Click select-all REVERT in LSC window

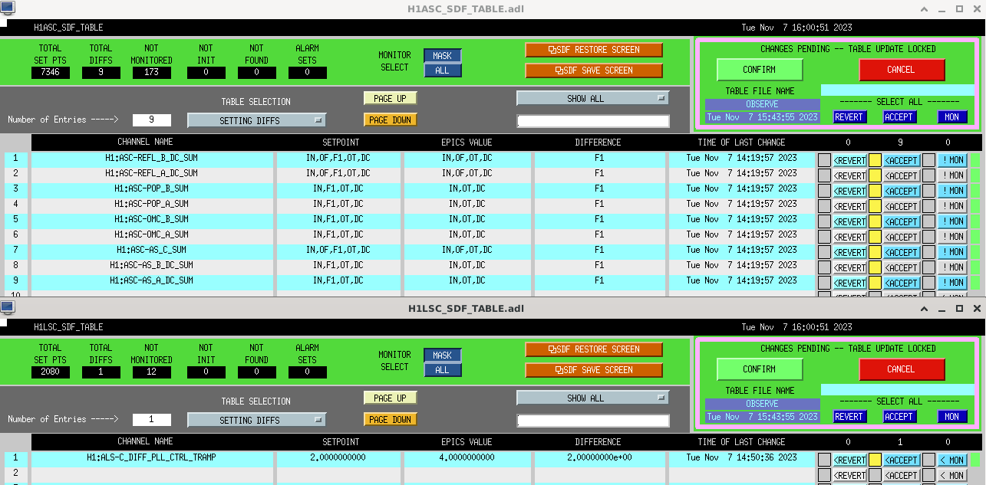pyautogui.click(x=849, y=417)
